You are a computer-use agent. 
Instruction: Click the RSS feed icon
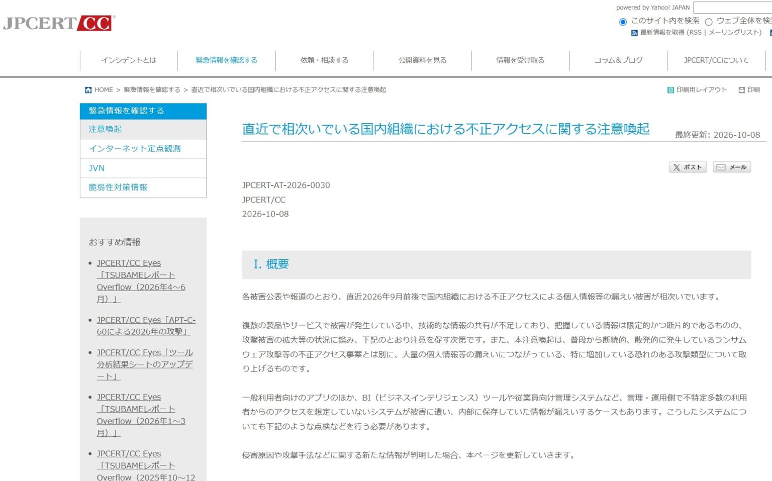pyautogui.click(x=634, y=33)
